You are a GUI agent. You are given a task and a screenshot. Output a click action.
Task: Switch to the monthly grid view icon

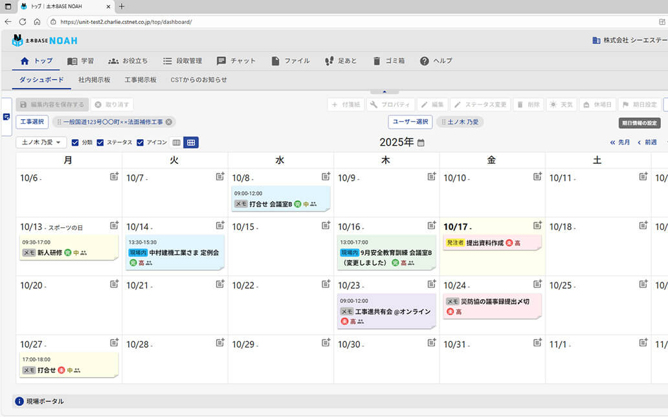[191, 142]
